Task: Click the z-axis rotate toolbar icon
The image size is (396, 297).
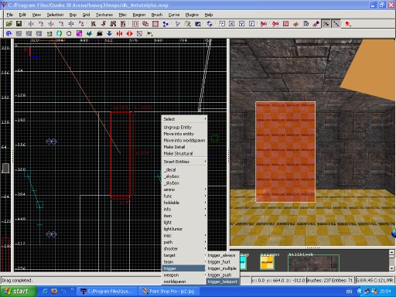Action: (81, 24)
